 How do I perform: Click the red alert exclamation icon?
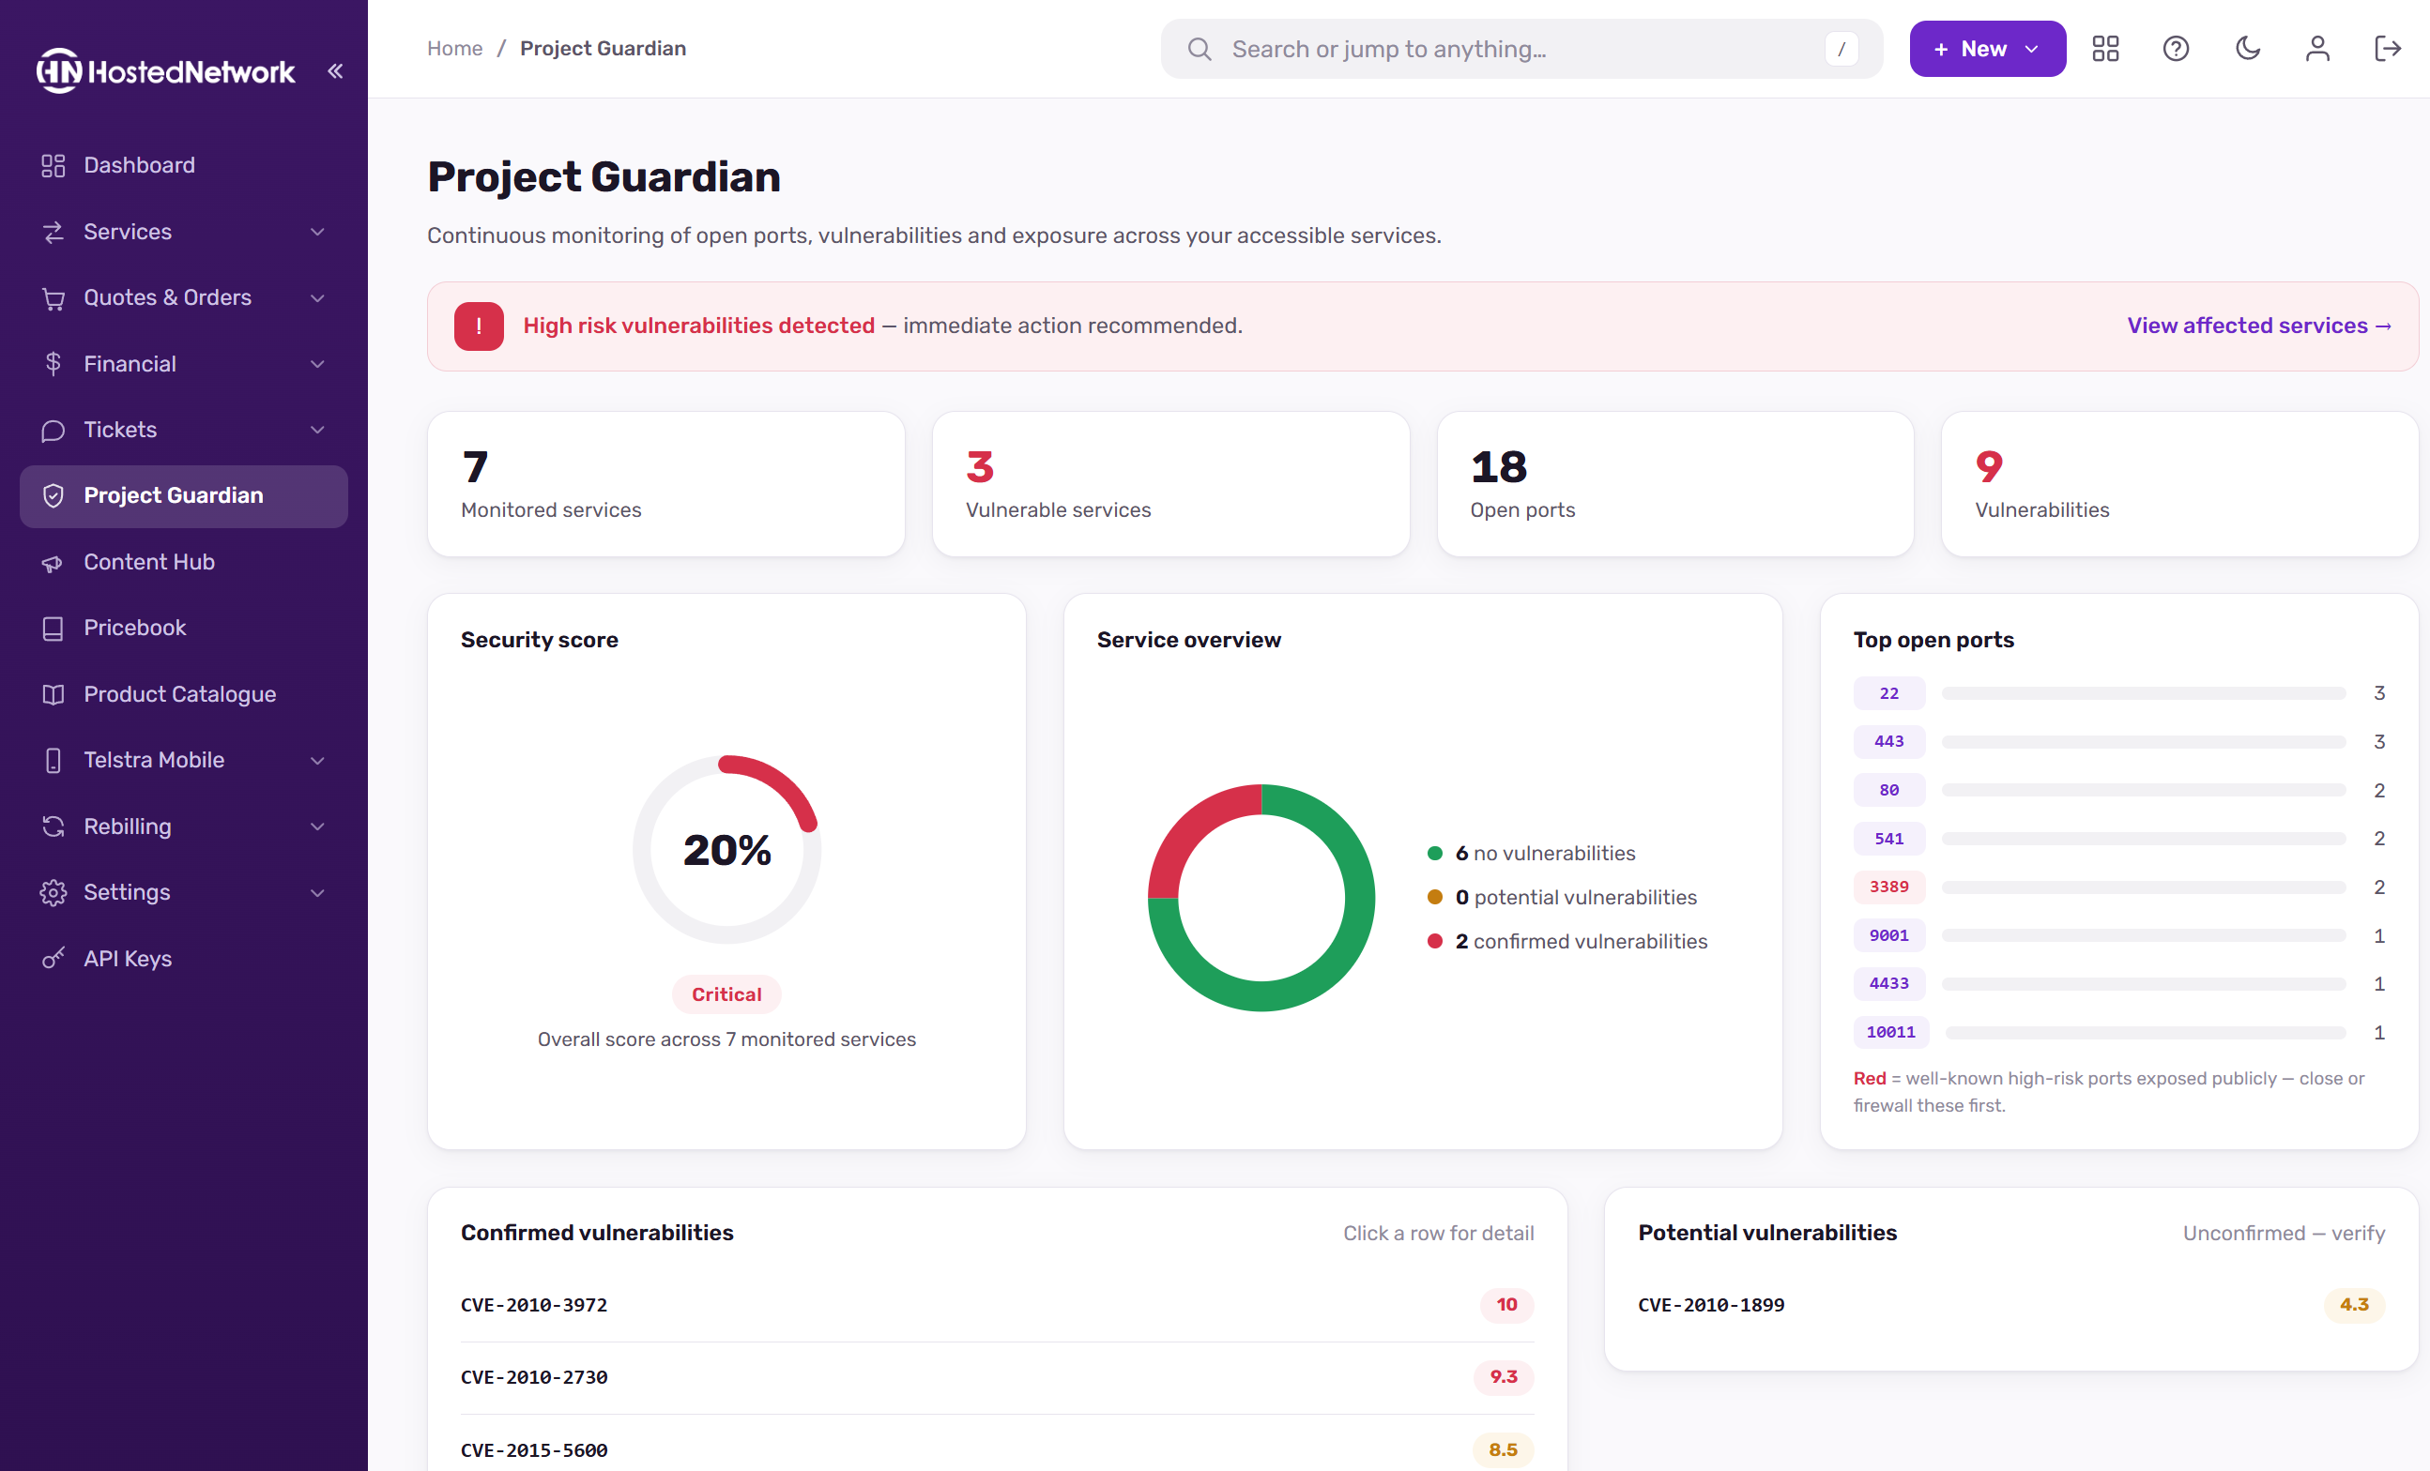tap(480, 326)
